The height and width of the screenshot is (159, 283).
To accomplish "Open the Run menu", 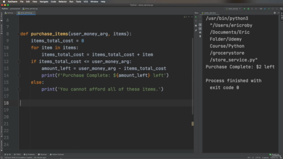I will 71,2.
